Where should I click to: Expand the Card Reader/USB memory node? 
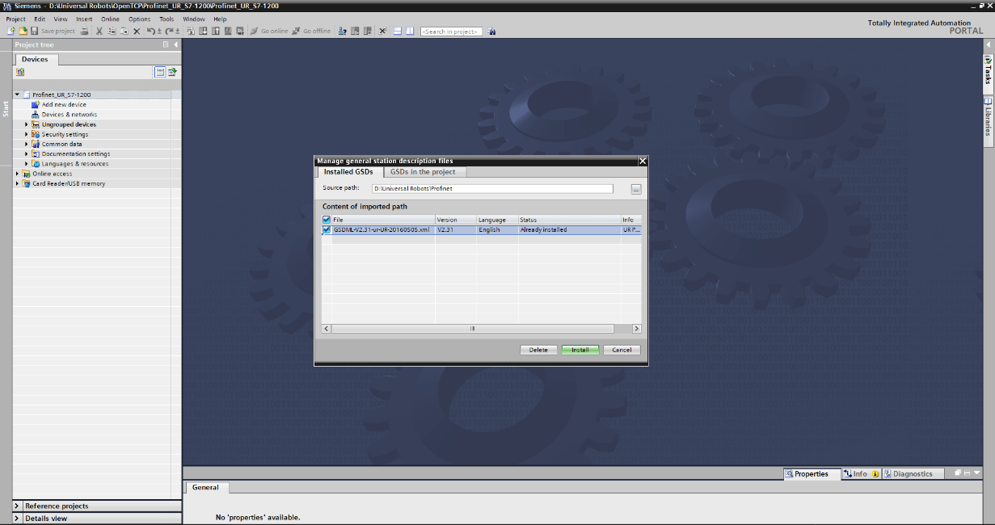[x=17, y=183]
